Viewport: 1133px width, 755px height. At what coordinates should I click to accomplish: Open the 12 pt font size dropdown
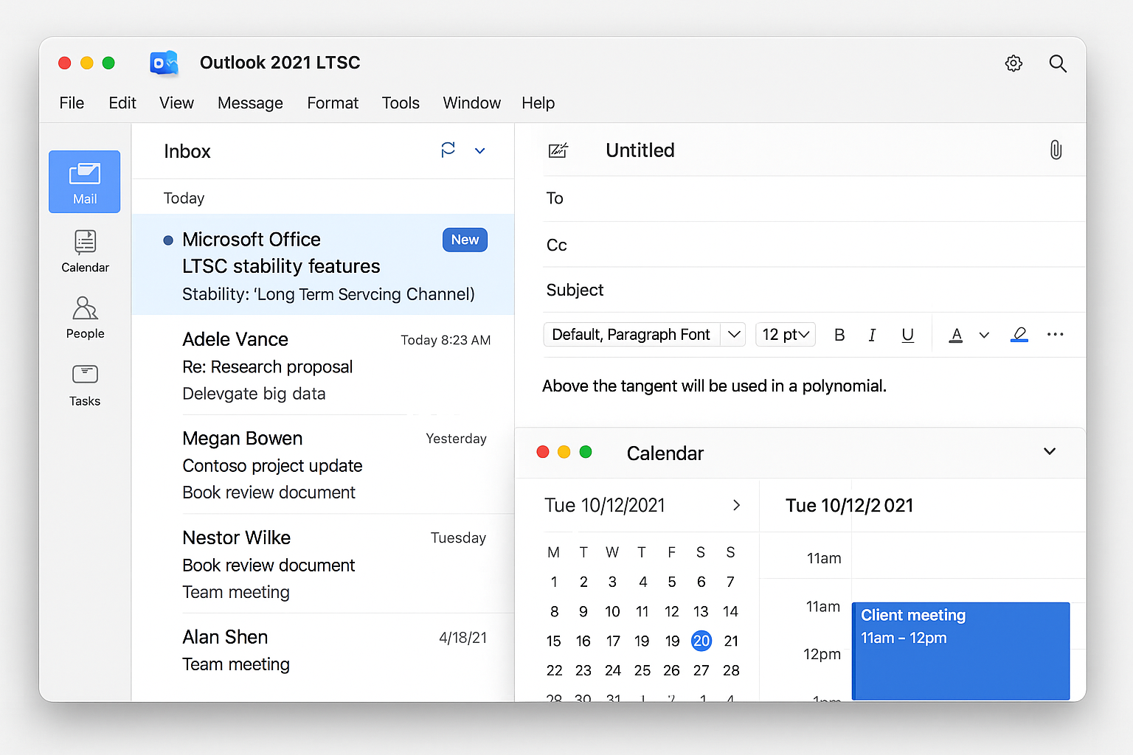pos(785,335)
